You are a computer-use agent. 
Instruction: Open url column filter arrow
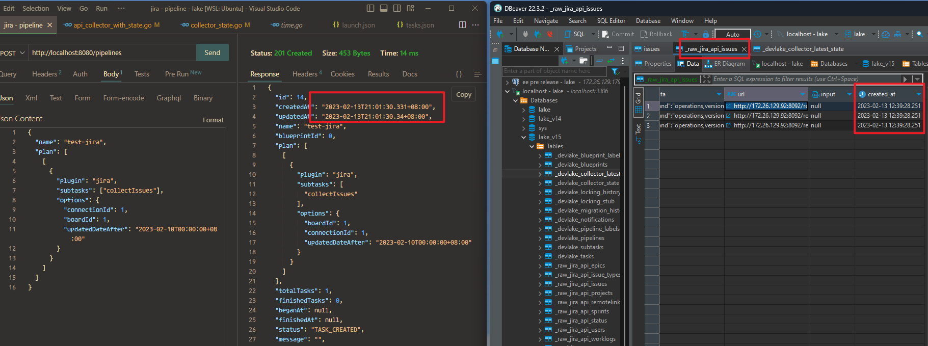pos(803,94)
